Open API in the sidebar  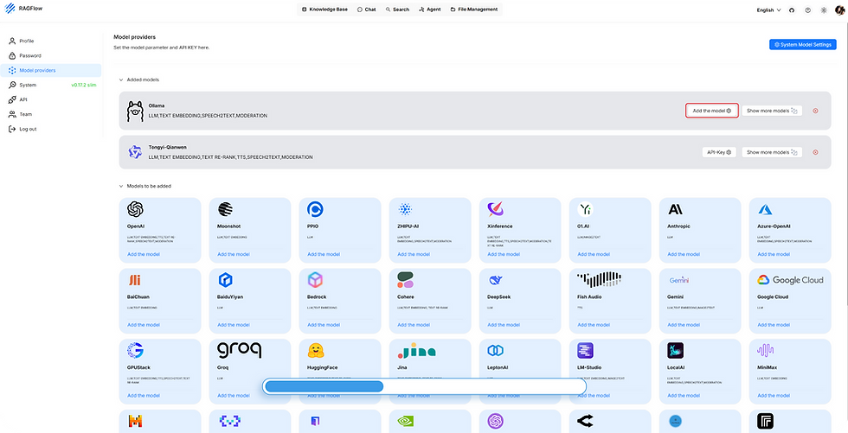(x=51, y=99)
